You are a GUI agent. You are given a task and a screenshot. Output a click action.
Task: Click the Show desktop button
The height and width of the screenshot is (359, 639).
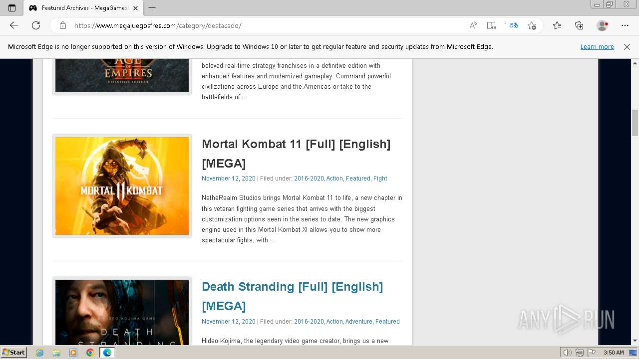point(634,353)
